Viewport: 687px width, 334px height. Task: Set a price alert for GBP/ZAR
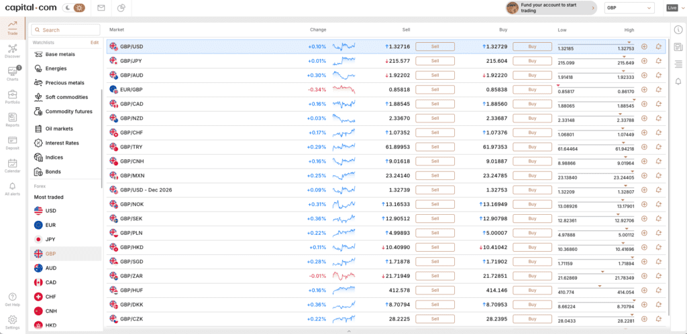tap(658, 276)
